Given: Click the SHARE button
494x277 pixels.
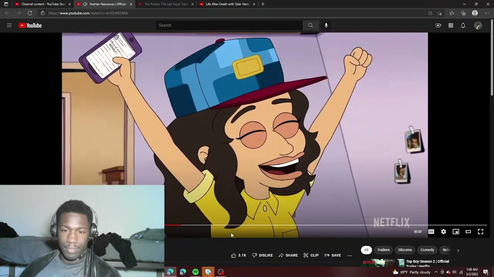Looking at the screenshot, I should click(288, 255).
